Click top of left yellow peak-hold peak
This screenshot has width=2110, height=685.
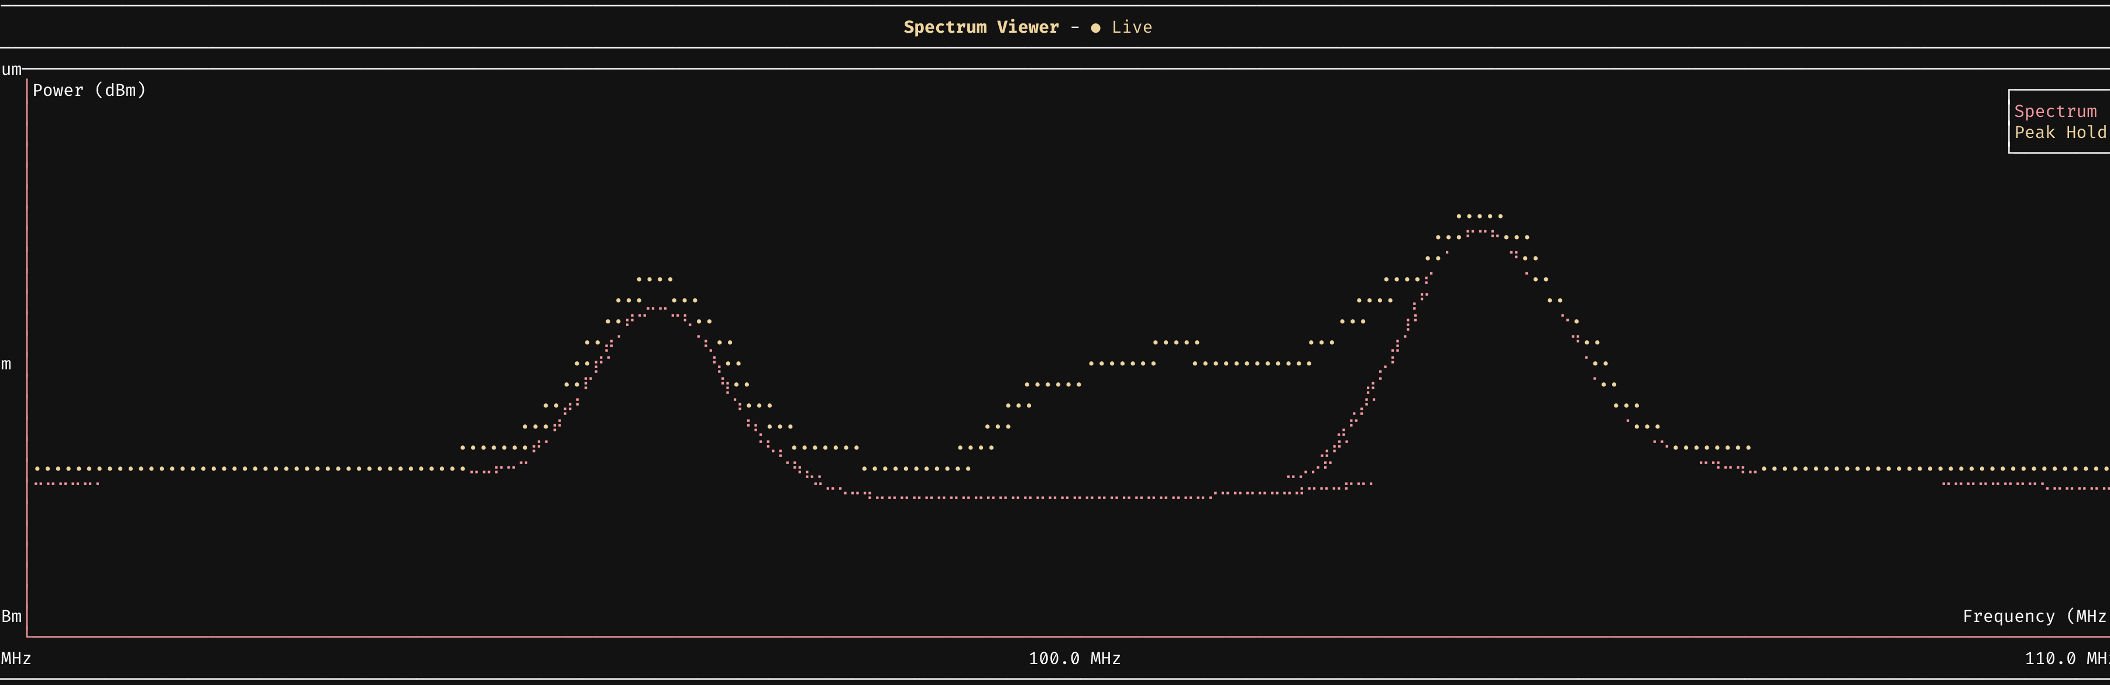click(654, 280)
